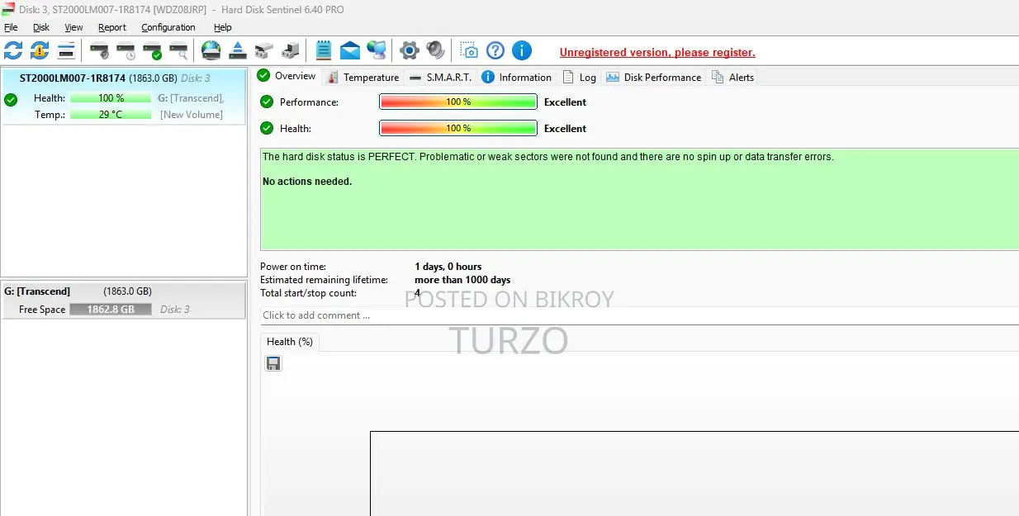
Task: Click the dark server drives icon
Action: pos(291,50)
